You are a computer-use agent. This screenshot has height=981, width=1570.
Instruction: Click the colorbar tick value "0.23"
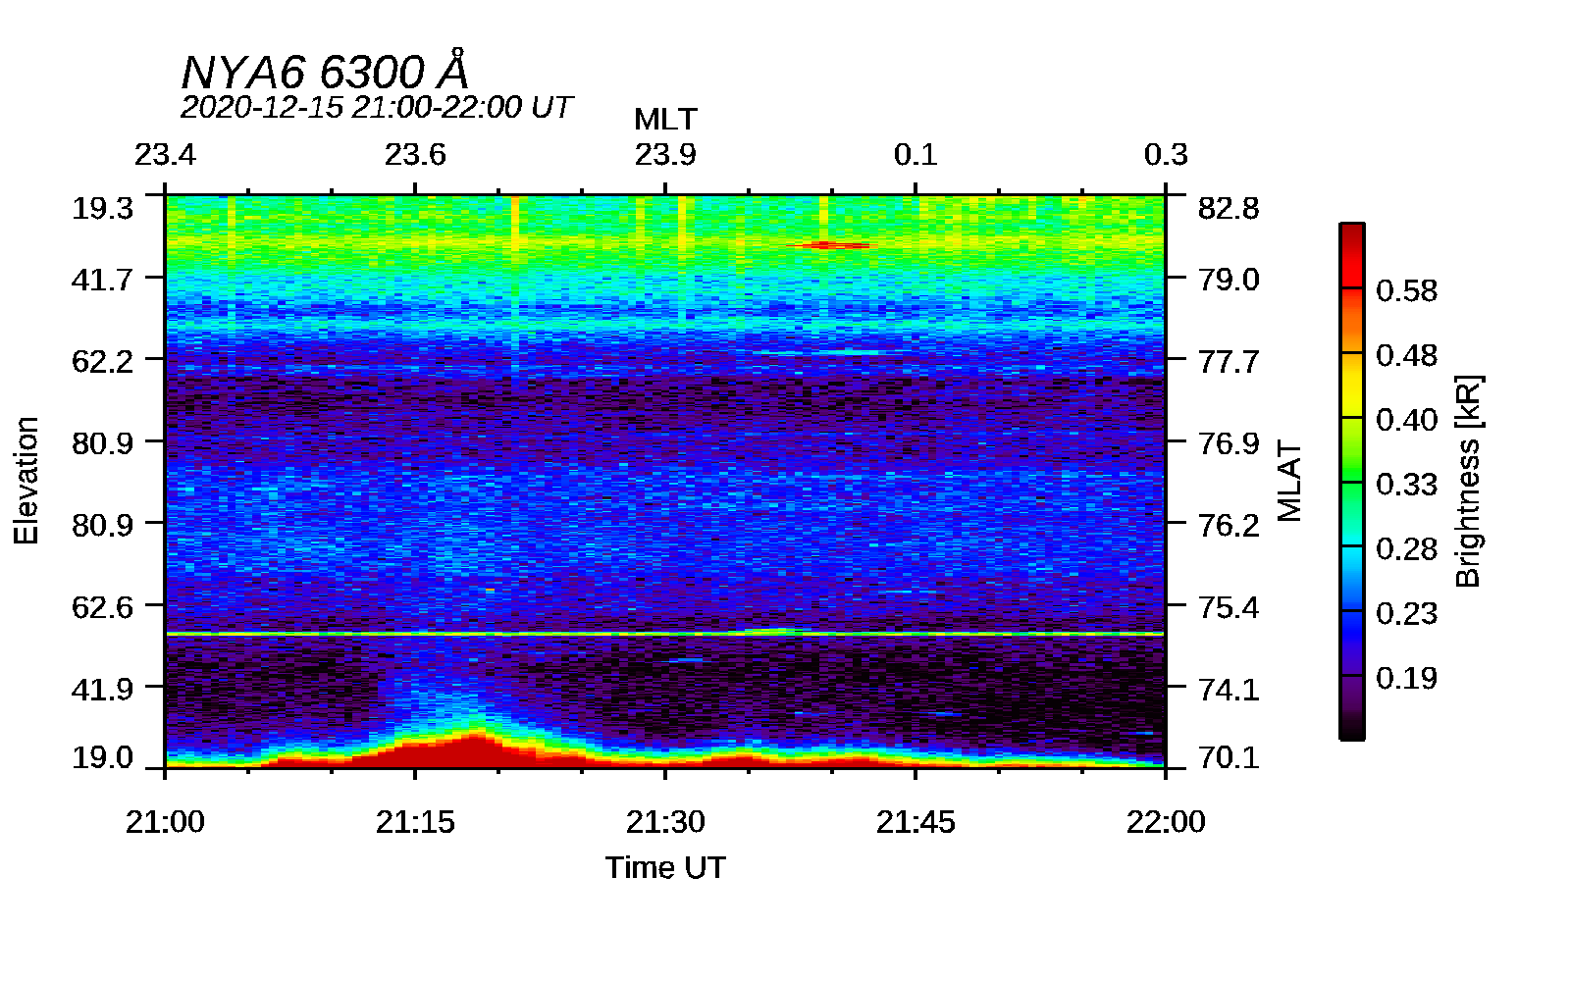click(x=1406, y=613)
